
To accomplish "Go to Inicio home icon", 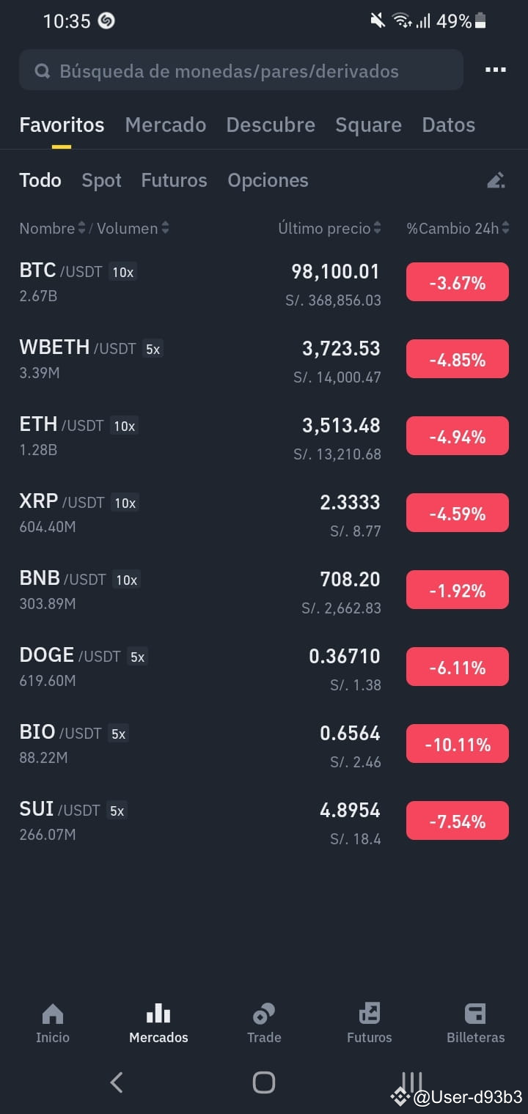I will click(53, 1014).
